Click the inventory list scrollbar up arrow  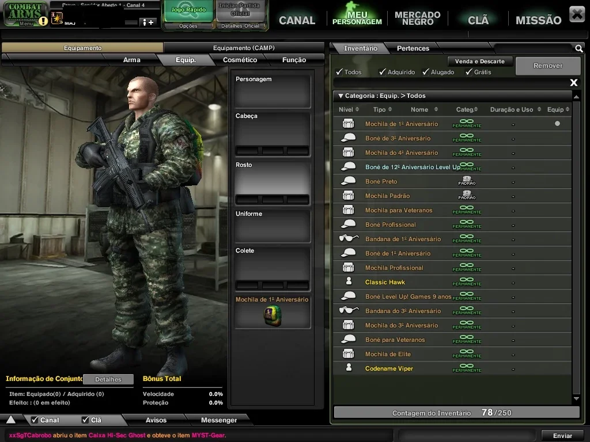pyautogui.click(x=576, y=97)
